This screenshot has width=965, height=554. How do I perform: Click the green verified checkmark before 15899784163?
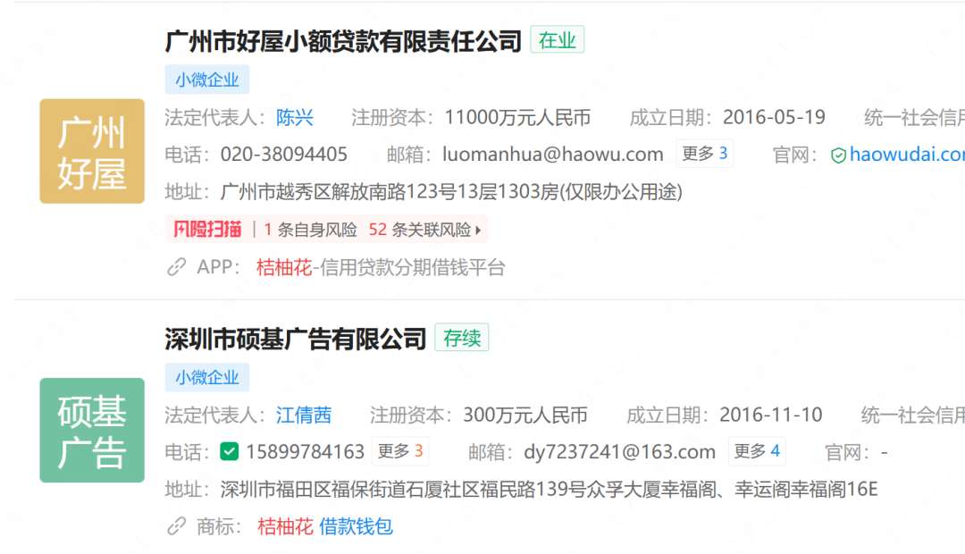(230, 452)
